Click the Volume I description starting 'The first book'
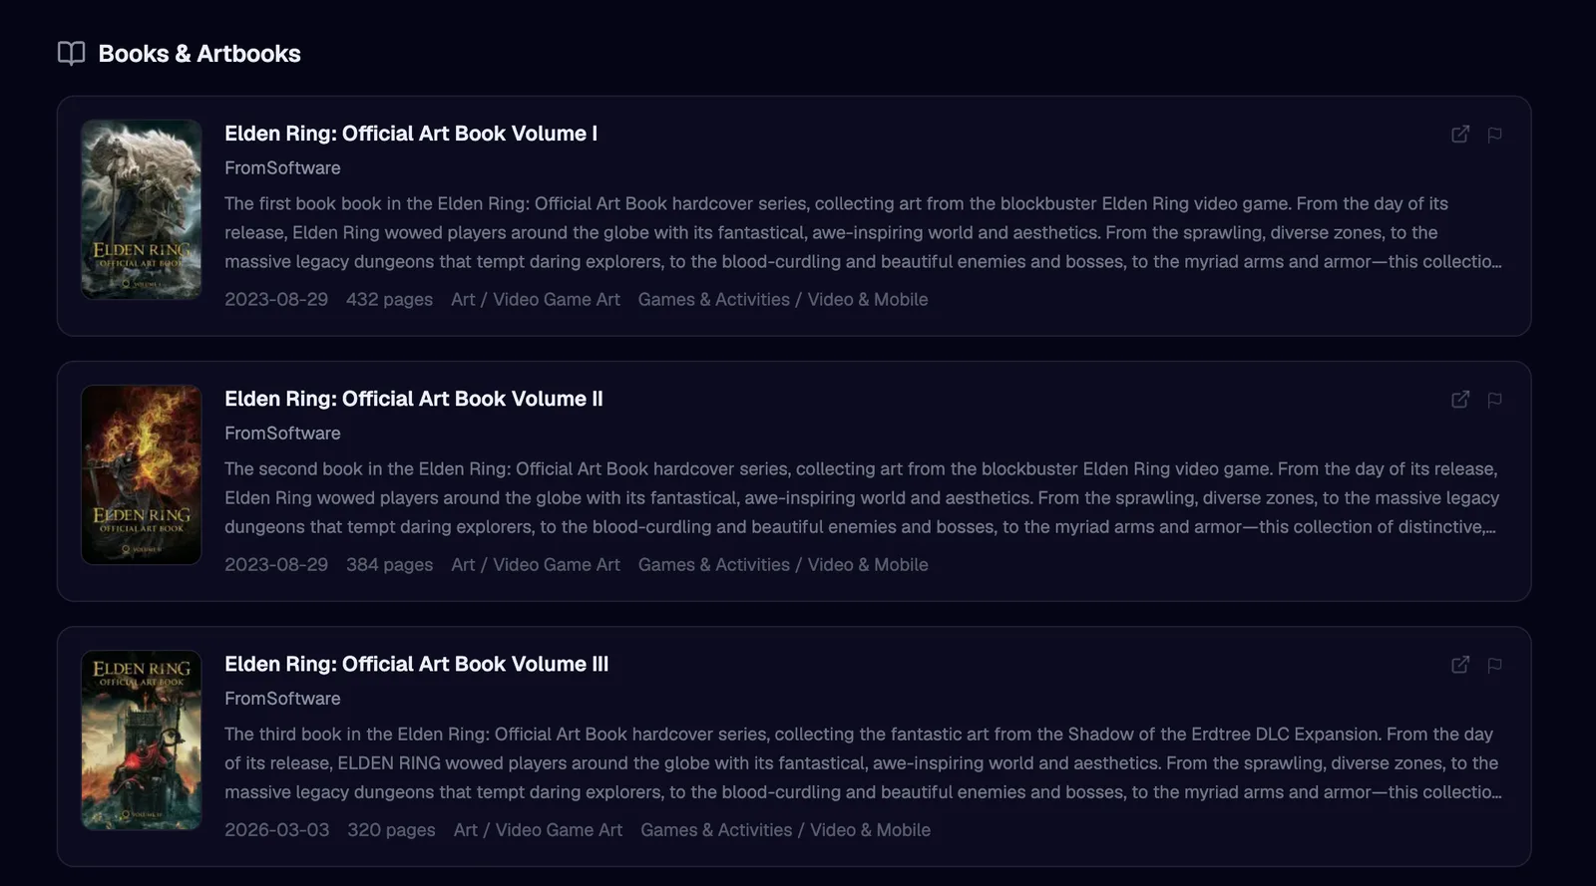This screenshot has width=1596, height=886. pos(863,232)
